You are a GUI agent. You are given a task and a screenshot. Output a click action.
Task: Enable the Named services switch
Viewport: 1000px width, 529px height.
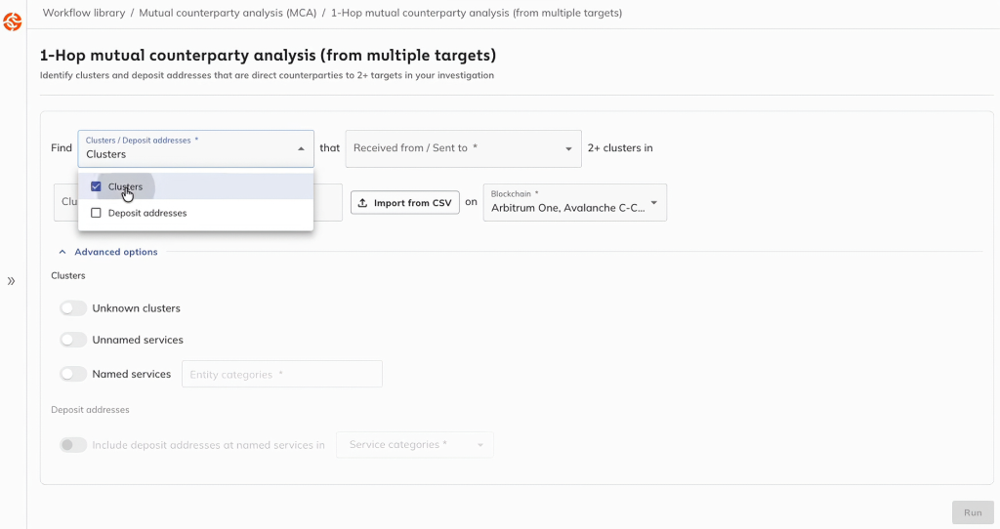[73, 374]
